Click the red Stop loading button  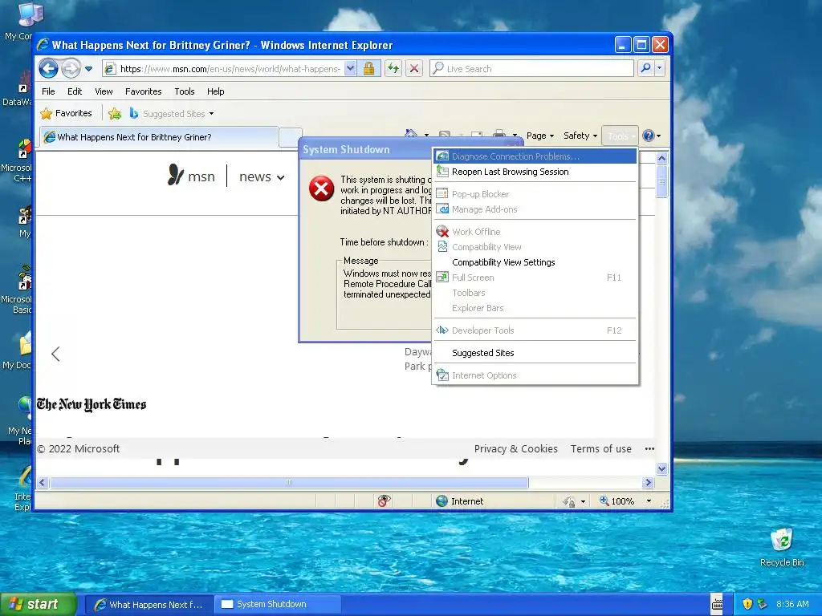point(414,69)
